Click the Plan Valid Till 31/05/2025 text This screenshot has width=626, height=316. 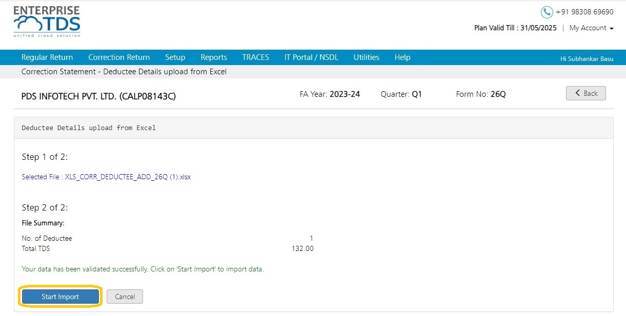[515, 28]
